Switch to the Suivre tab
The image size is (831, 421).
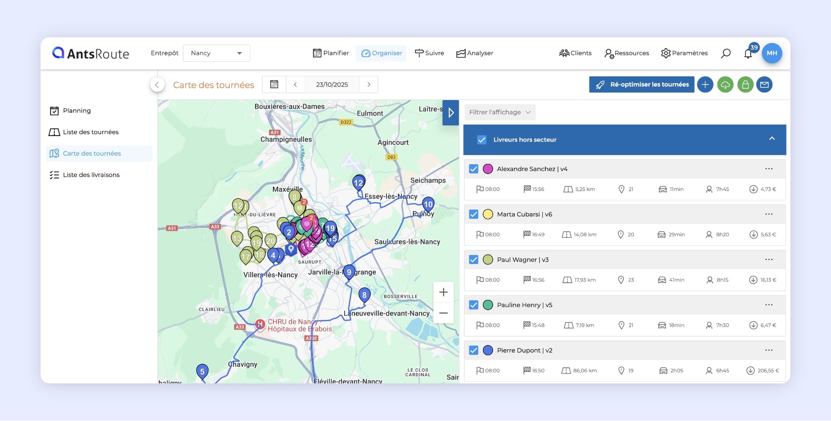click(430, 53)
